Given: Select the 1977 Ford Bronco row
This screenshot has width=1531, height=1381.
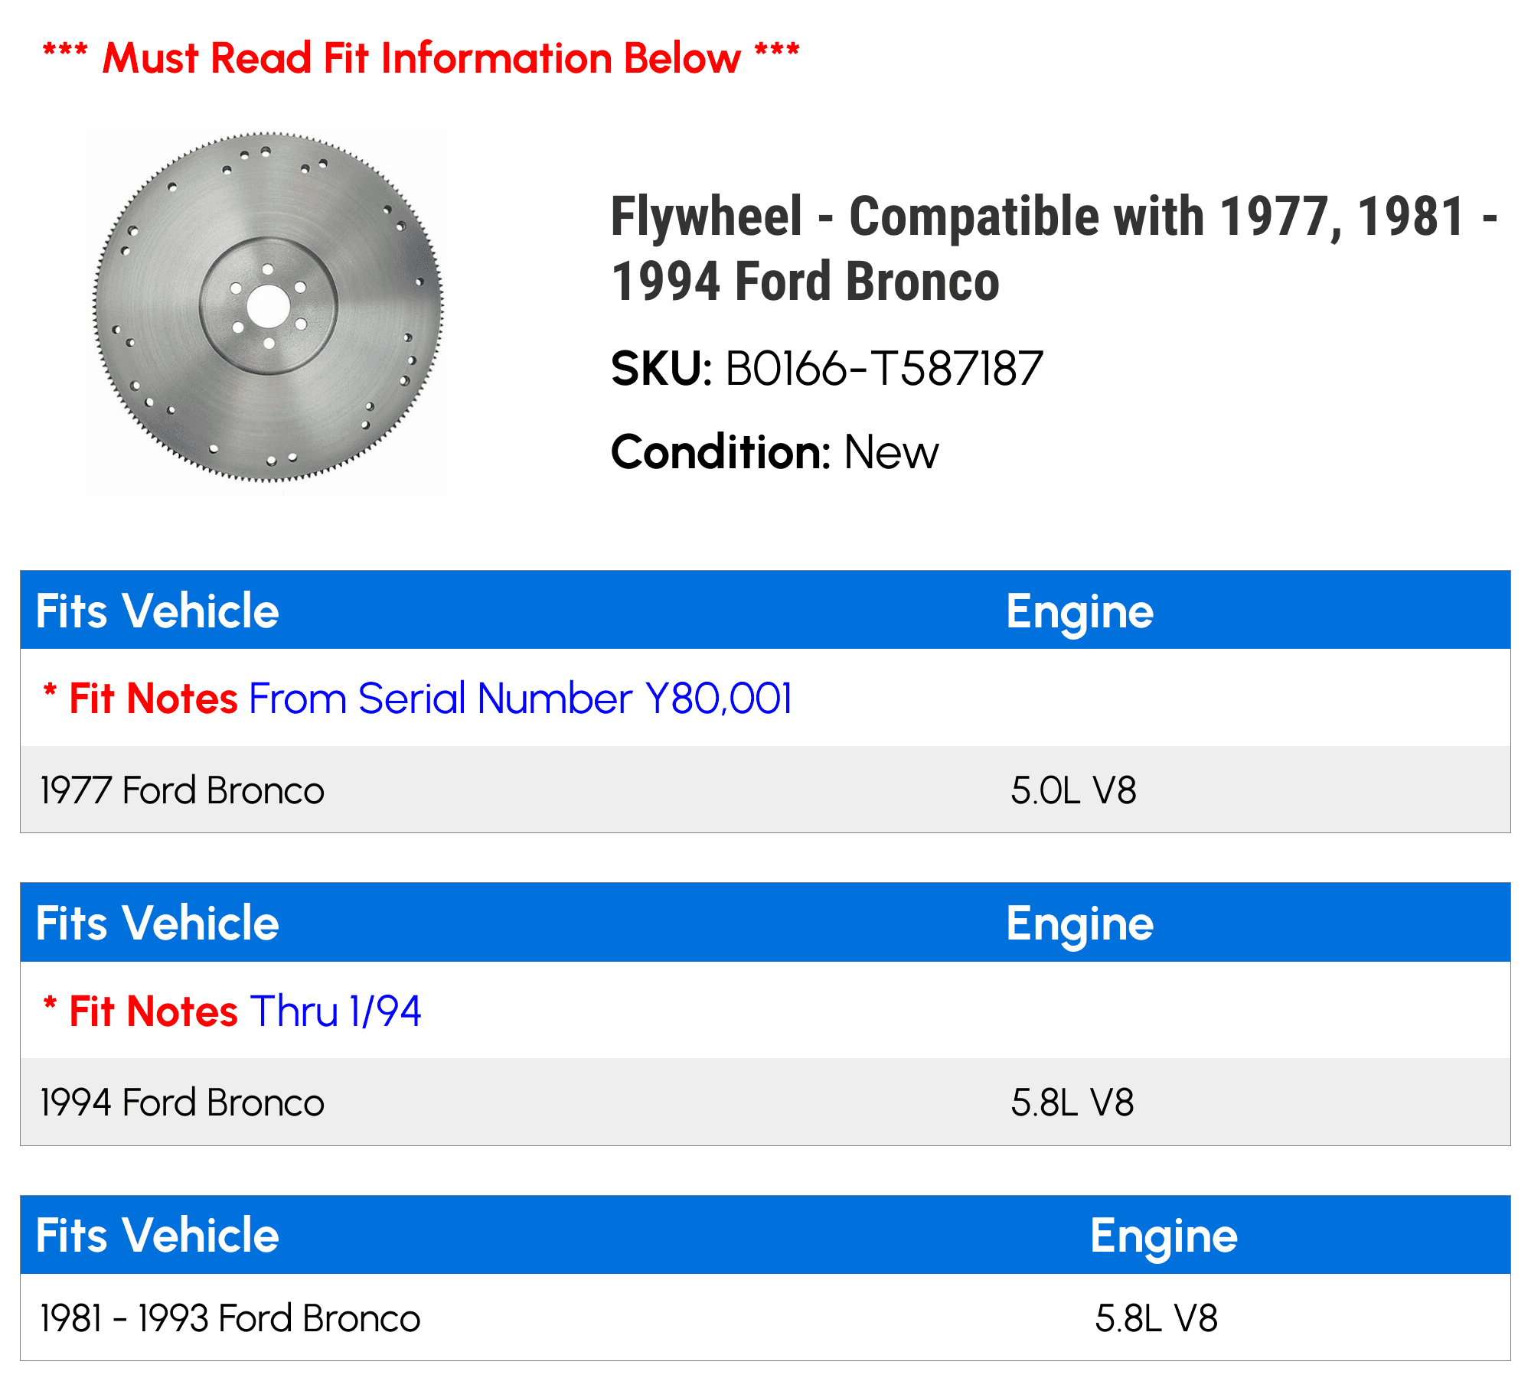Looking at the screenshot, I should (x=765, y=790).
